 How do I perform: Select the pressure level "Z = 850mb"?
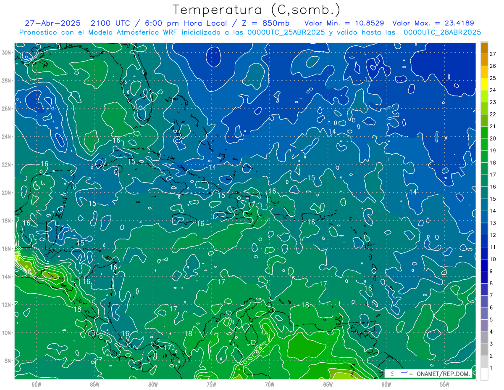(x=265, y=23)
